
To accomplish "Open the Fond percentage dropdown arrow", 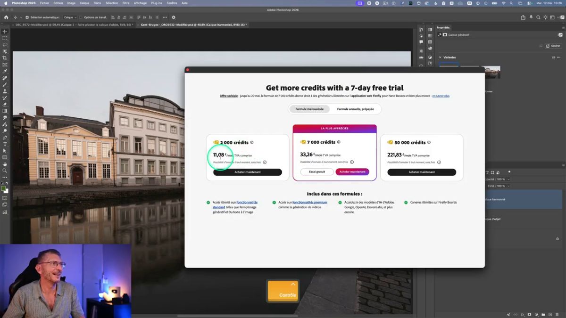I will [x=508, y=186].
